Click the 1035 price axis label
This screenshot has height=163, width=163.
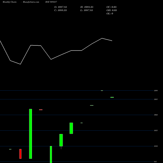point(156,130)
